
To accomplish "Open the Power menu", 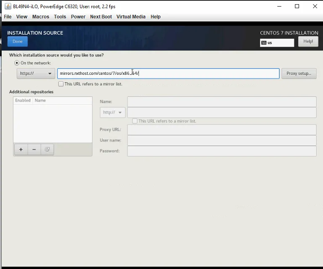I will click(78, 17).
